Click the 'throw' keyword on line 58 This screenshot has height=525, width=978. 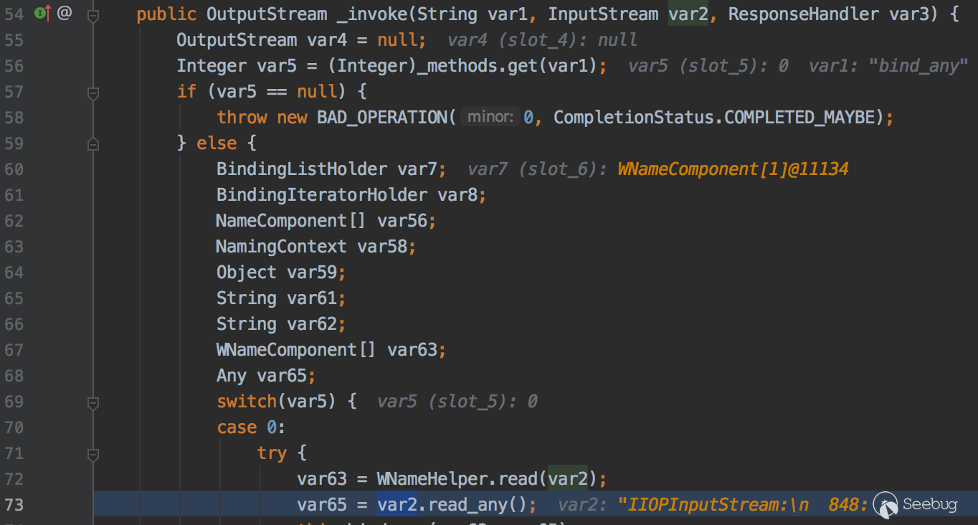(242, 117)
